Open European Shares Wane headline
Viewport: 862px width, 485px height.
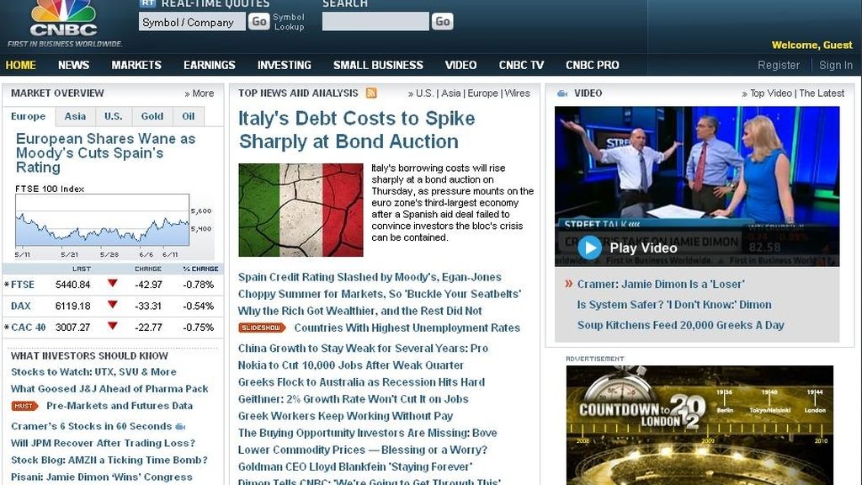(x=105, y=153)
